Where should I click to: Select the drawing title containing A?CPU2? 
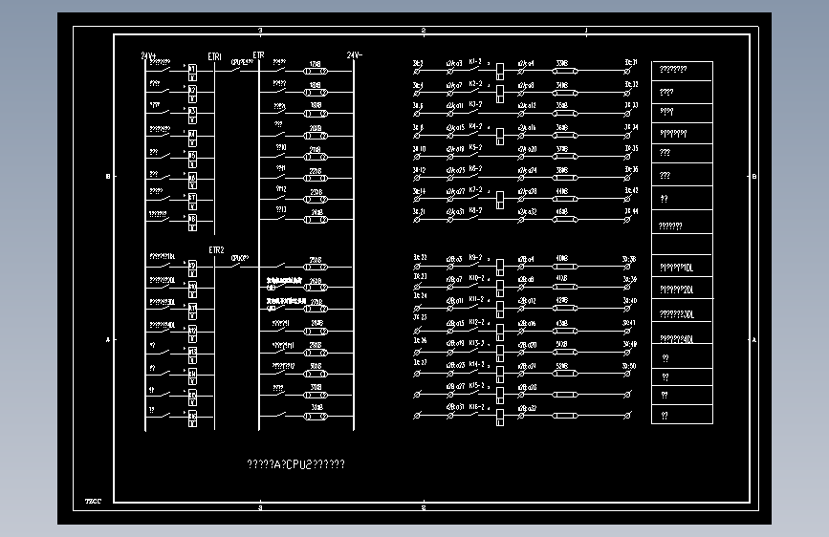[x=296, y=464]
